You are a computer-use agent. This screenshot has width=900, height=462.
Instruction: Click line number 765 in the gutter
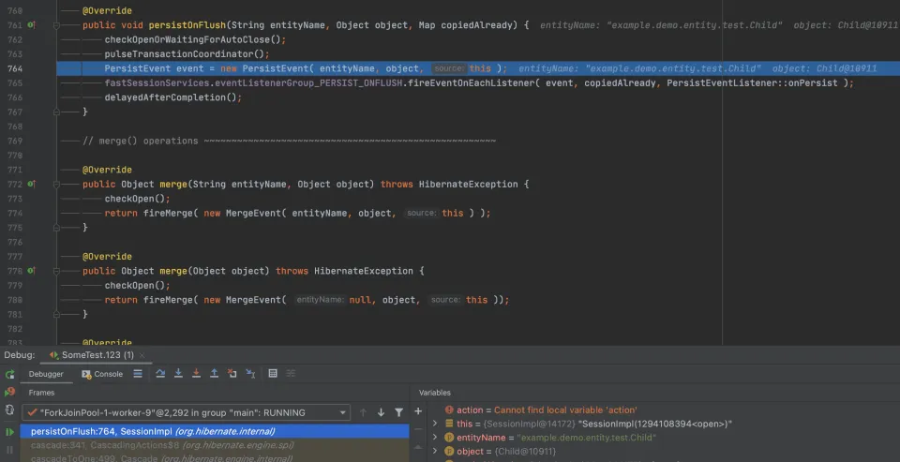pyautogui.click(x=15, y=83)
